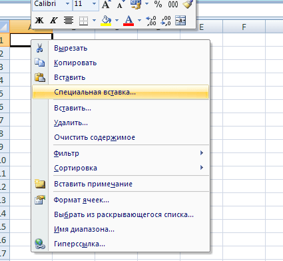Click the clipboard paste icon
Screen dimensions: 283x261
click(40, 77)
